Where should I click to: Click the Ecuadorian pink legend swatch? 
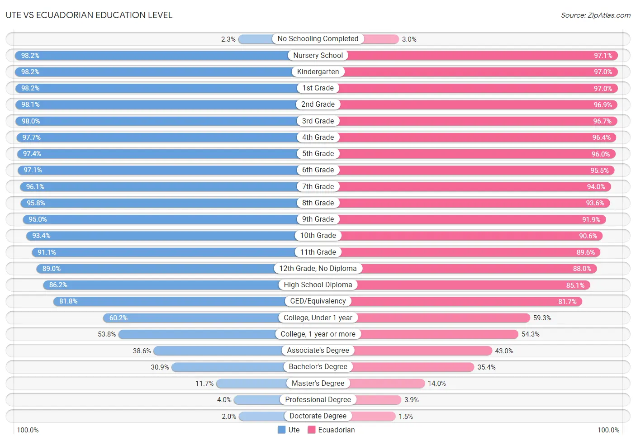click(311, 430)
